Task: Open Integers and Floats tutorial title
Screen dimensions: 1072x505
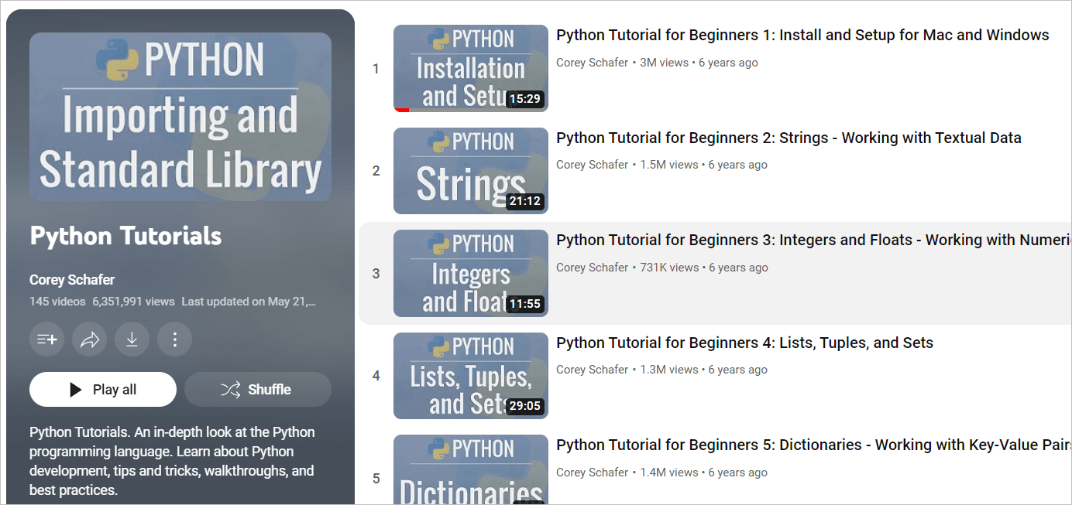Action: 813,241
